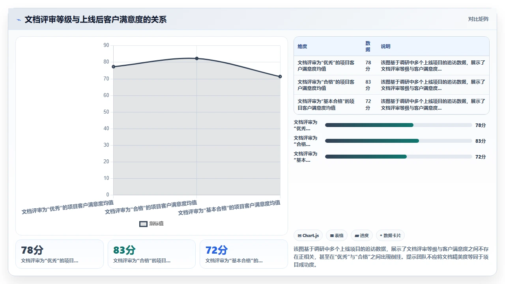Click the chart data point for “优秀”

tap(113, 67)
